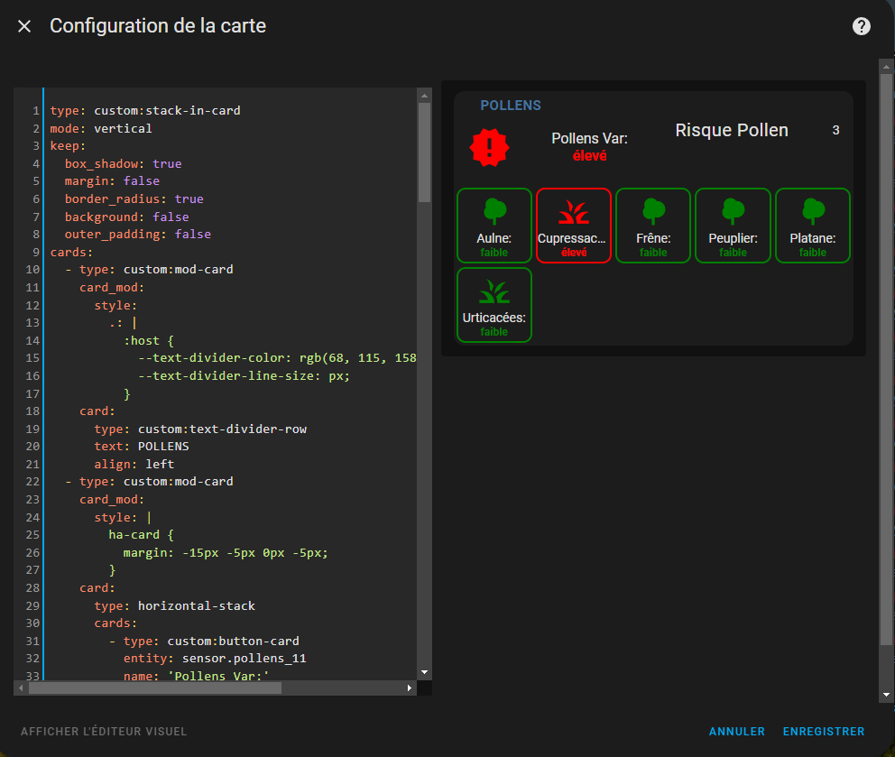Click the Risque Pollen title
Screen dimensions: 895x757
731,131
